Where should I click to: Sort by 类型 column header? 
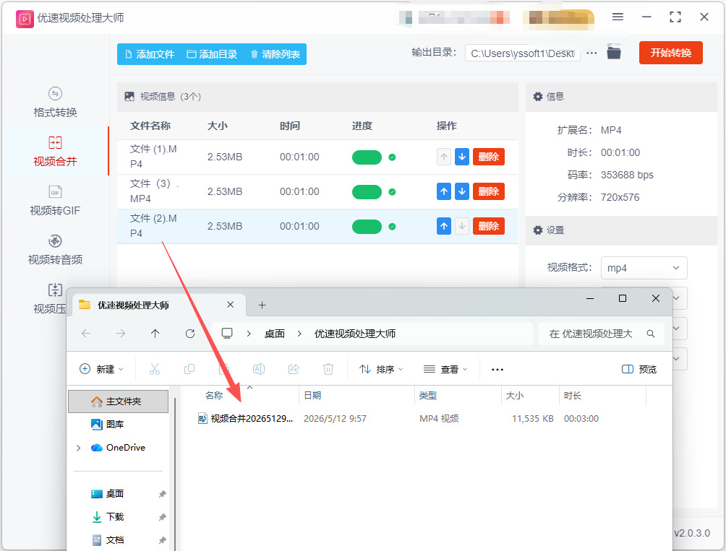[x=428, y=395]
